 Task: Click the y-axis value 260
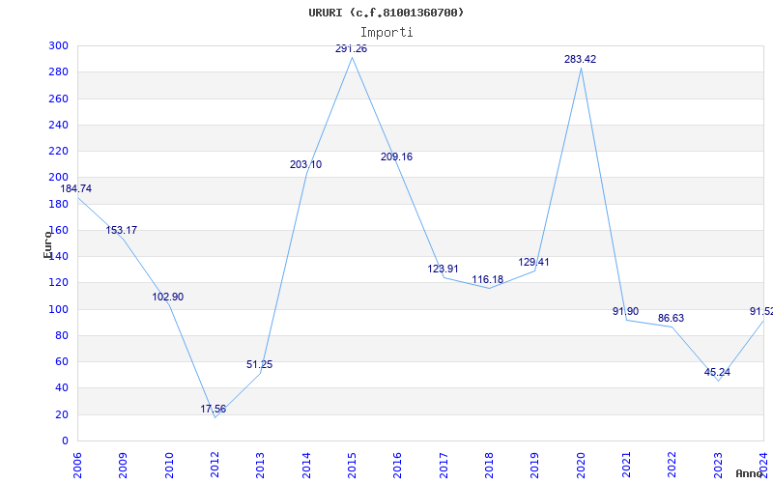pyautogui.click(x=58, y=99)
